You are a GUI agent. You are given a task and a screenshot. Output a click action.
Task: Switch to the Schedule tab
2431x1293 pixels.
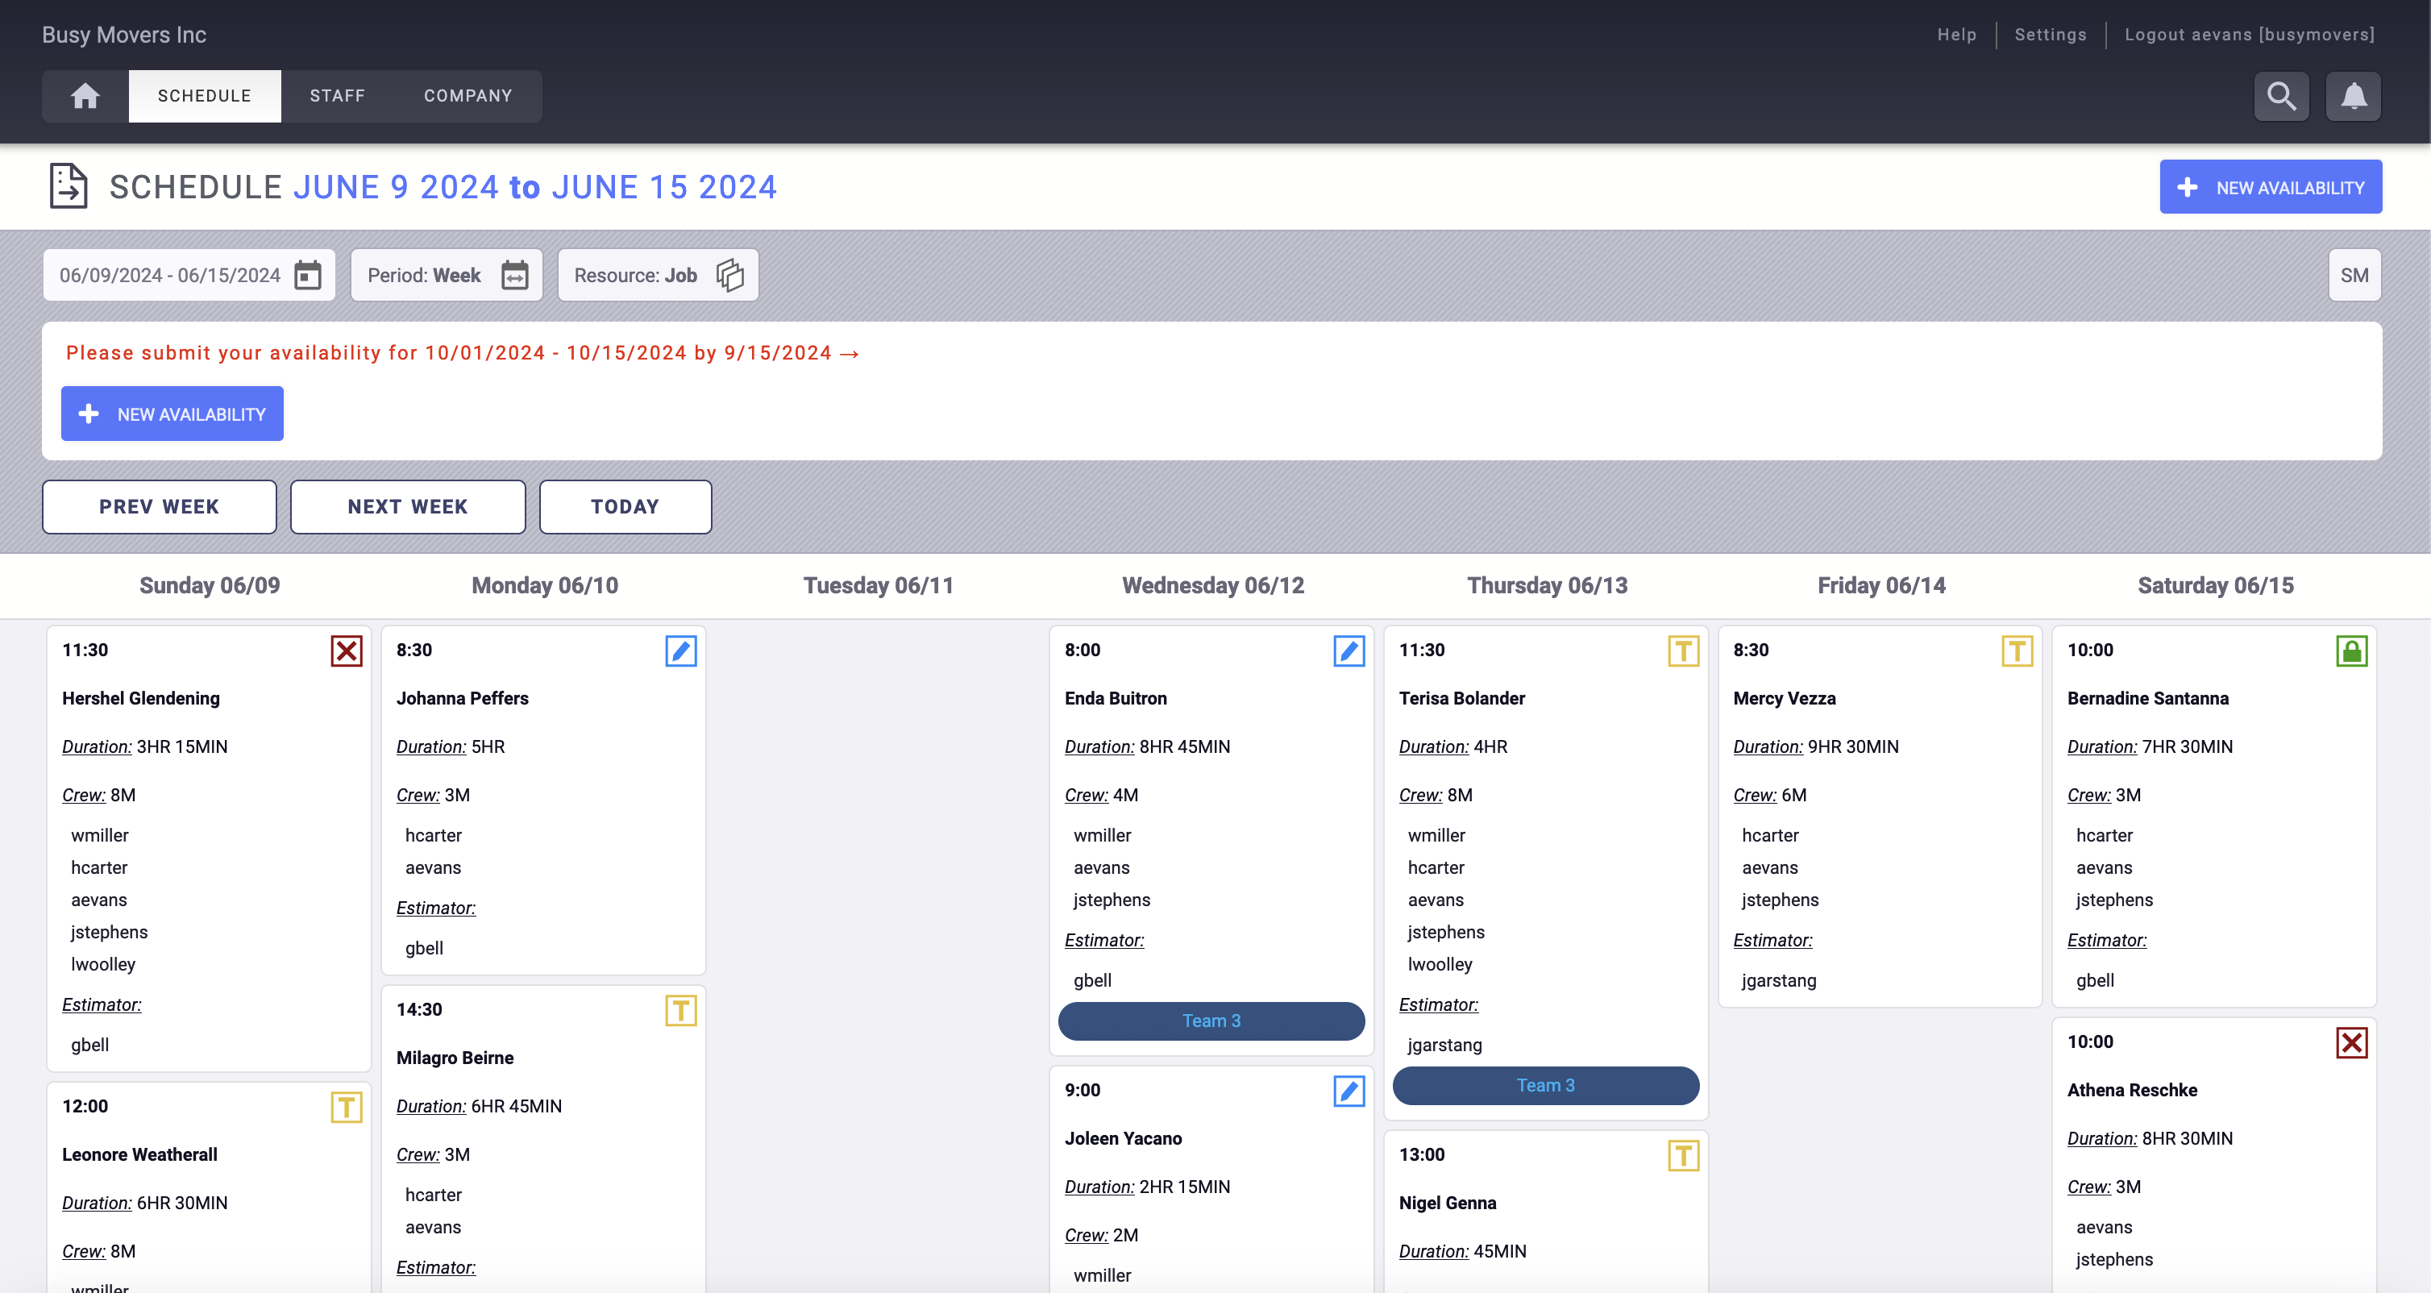(x=204, y=95)
